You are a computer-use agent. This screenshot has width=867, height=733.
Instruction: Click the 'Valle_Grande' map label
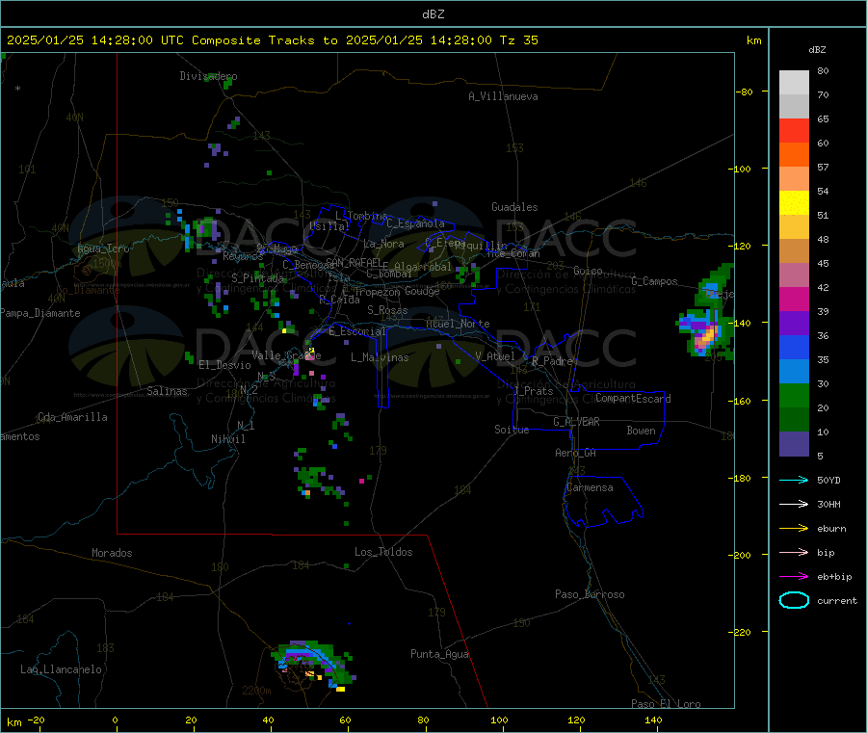286,355
